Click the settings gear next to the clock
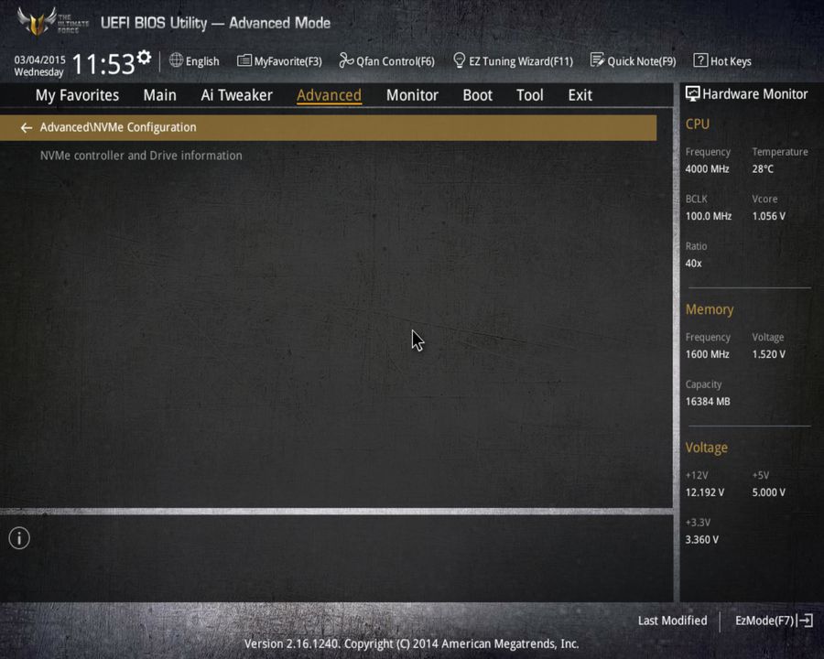 (x=144, y=57)
